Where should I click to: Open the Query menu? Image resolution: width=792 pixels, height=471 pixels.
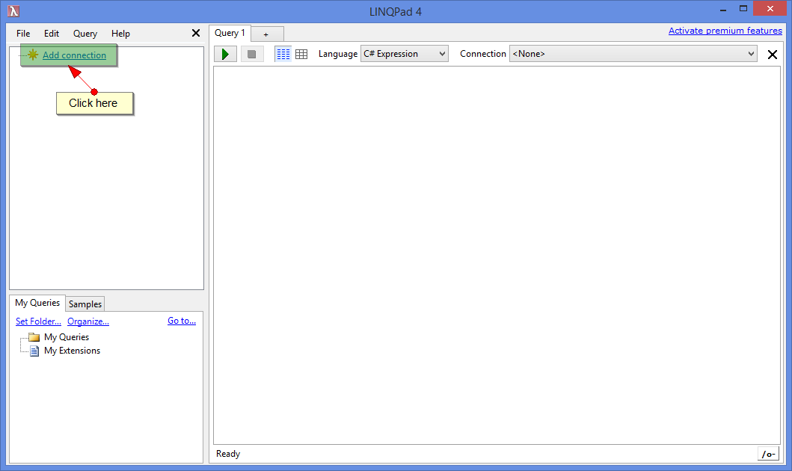point(85,34)
